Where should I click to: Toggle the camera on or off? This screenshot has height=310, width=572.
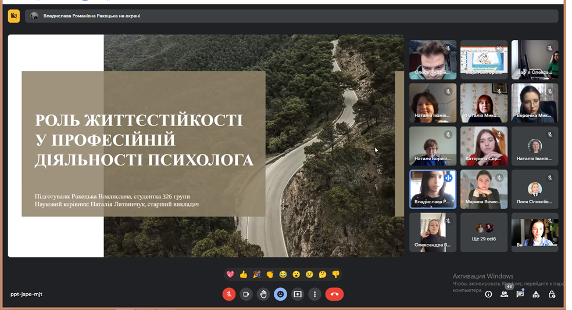tap(246, 294)
